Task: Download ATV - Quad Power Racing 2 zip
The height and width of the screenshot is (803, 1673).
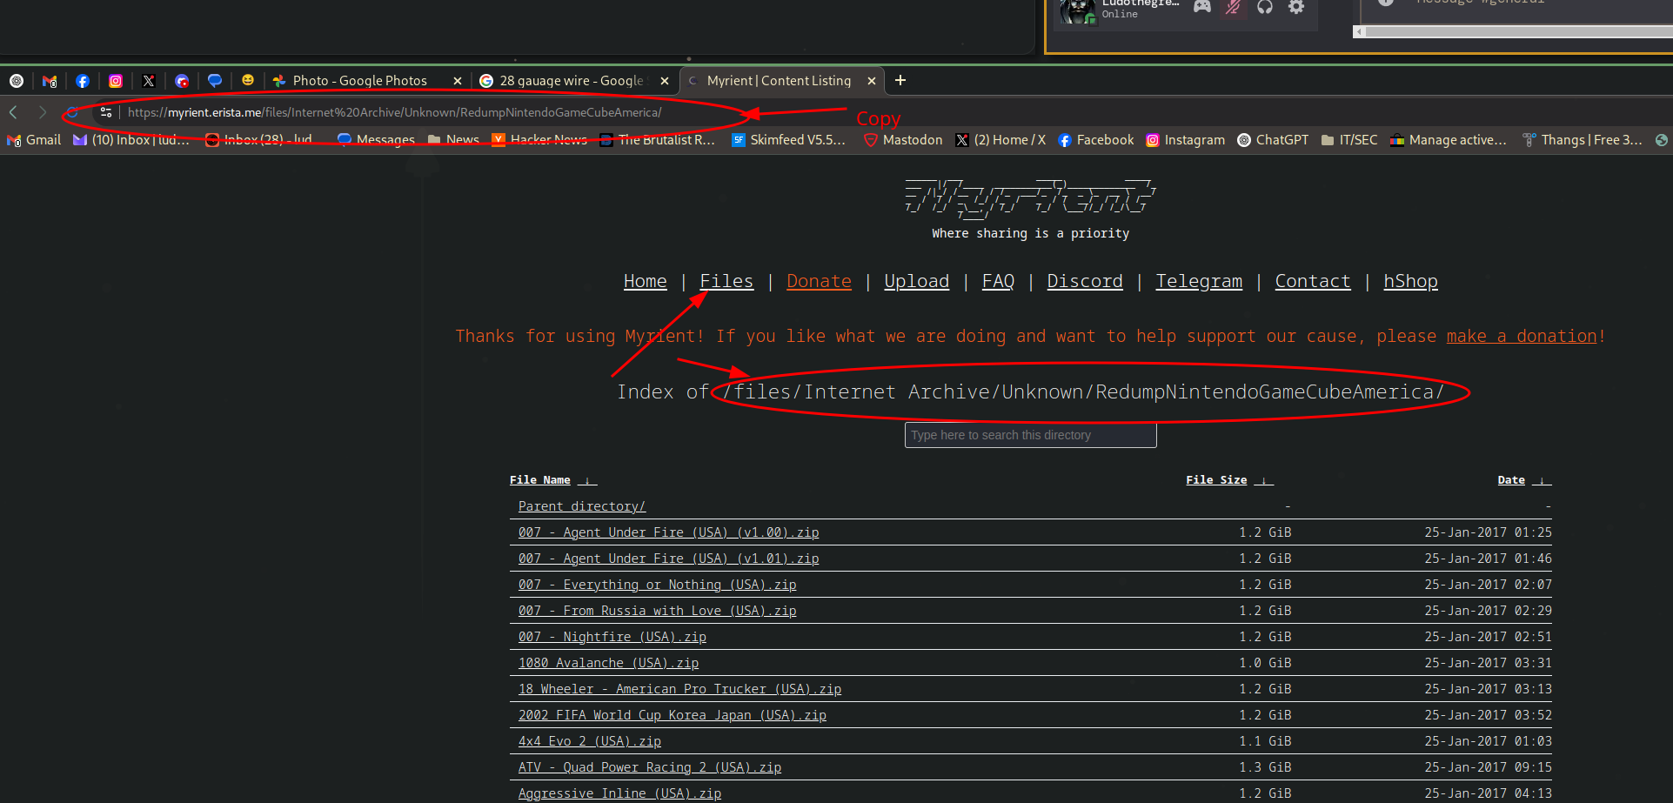Action: [650, 767]
